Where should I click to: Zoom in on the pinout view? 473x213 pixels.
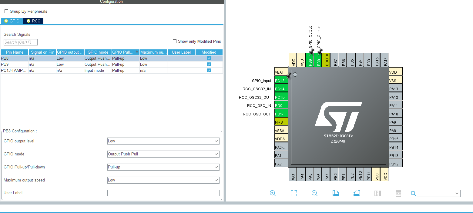point(273,193)
